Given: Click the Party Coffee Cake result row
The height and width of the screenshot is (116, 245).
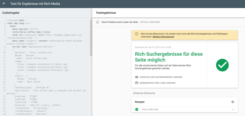Looking at the screenshot, I should click(185, 110).
